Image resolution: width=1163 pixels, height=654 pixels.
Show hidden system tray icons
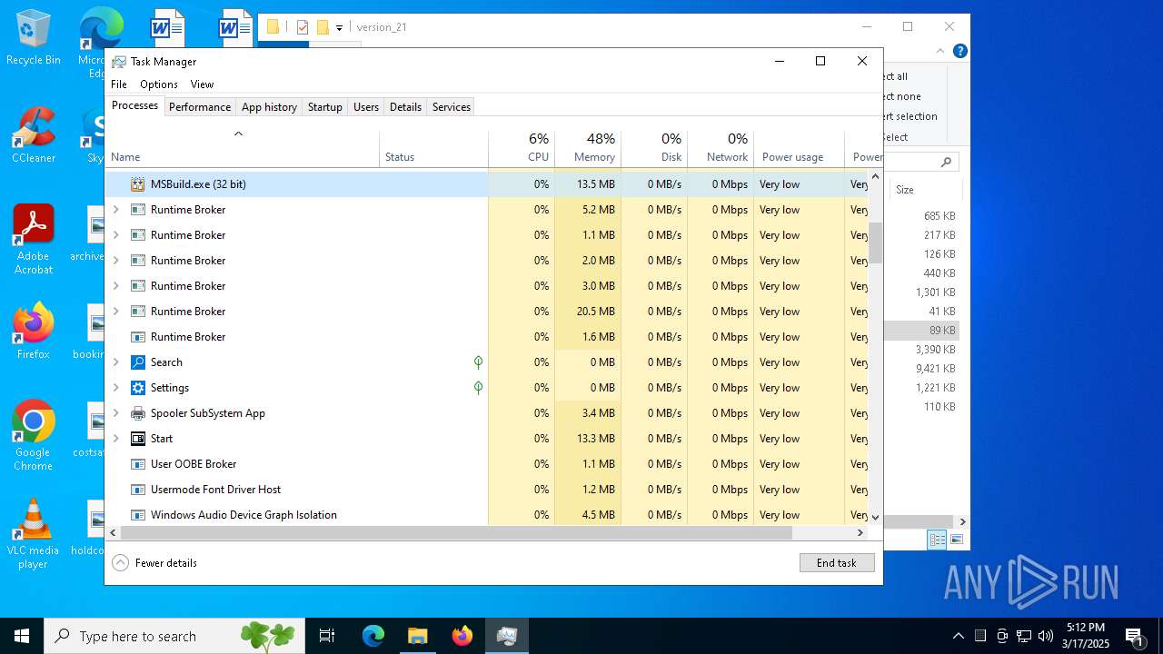coord(958,636)
